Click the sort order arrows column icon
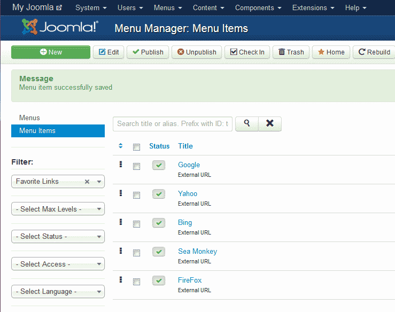 (121, 146)
